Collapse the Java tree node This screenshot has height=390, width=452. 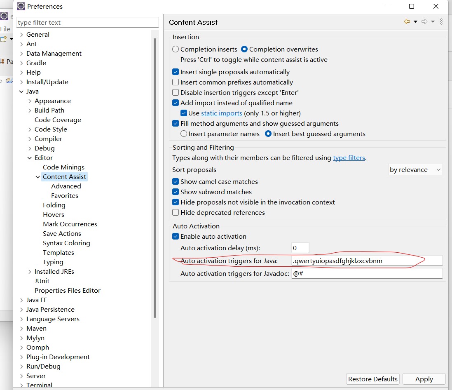pos(21,92)
